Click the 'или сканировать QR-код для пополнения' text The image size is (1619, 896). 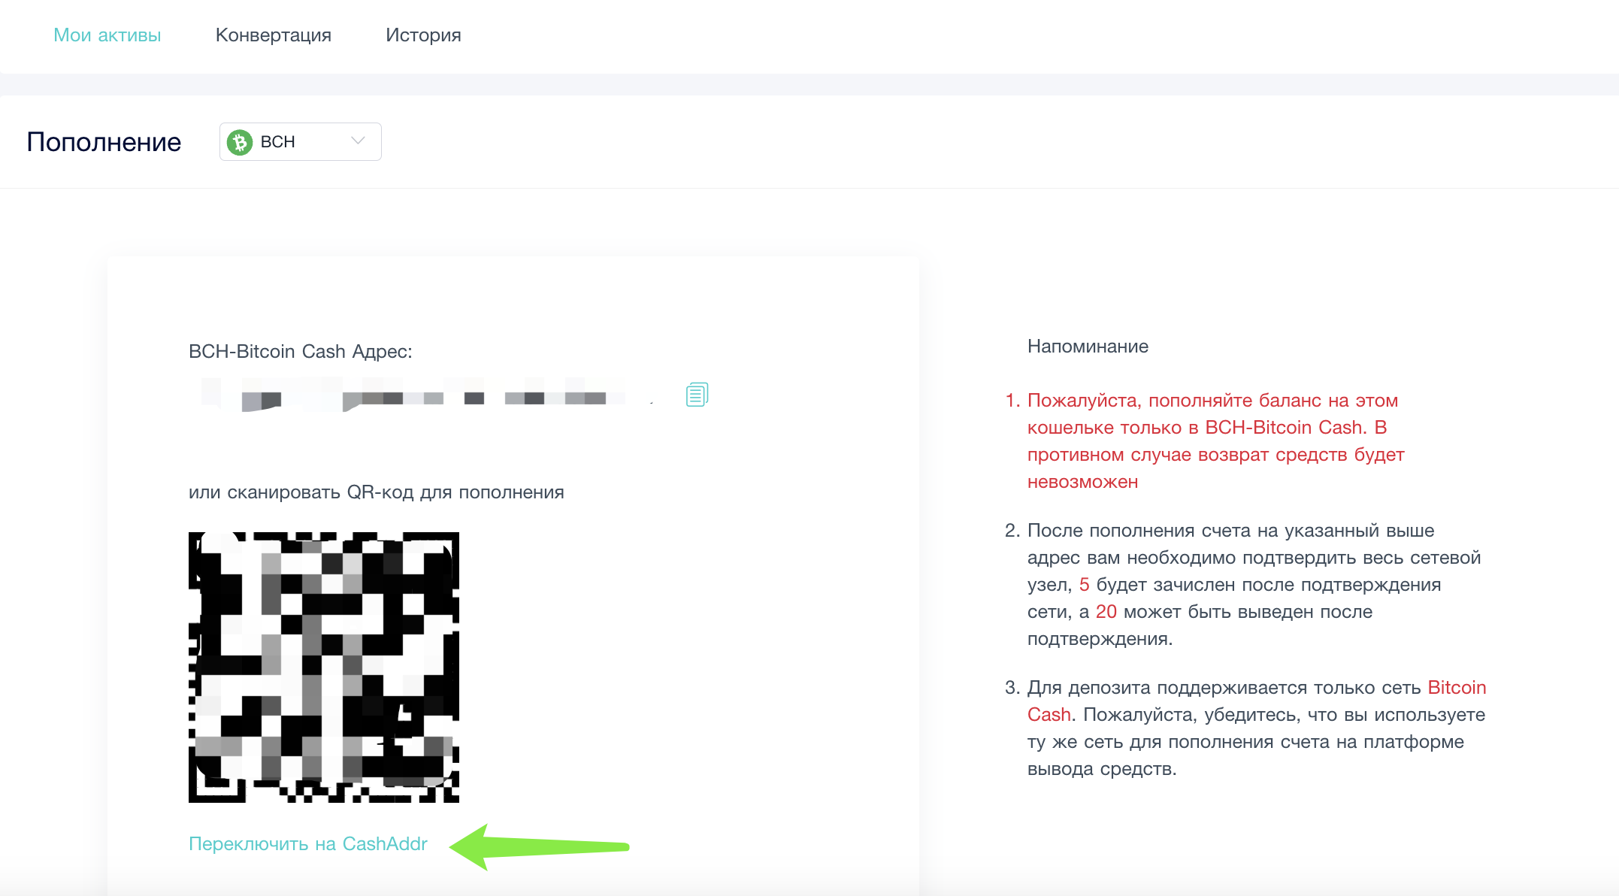click(x=377, y=492)
